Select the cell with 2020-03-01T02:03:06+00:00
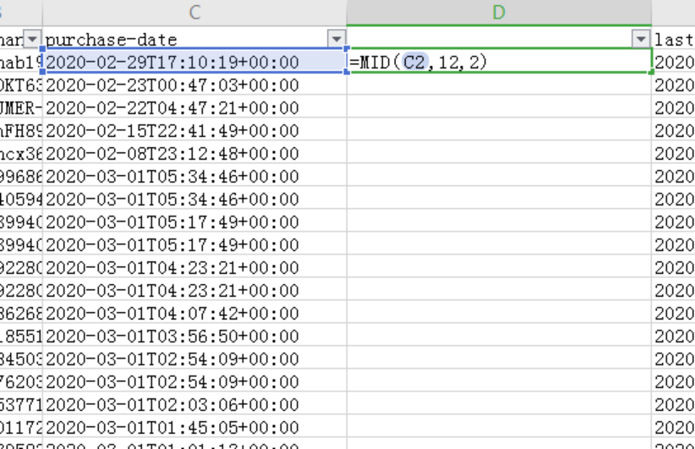 (x=193, y=404)
